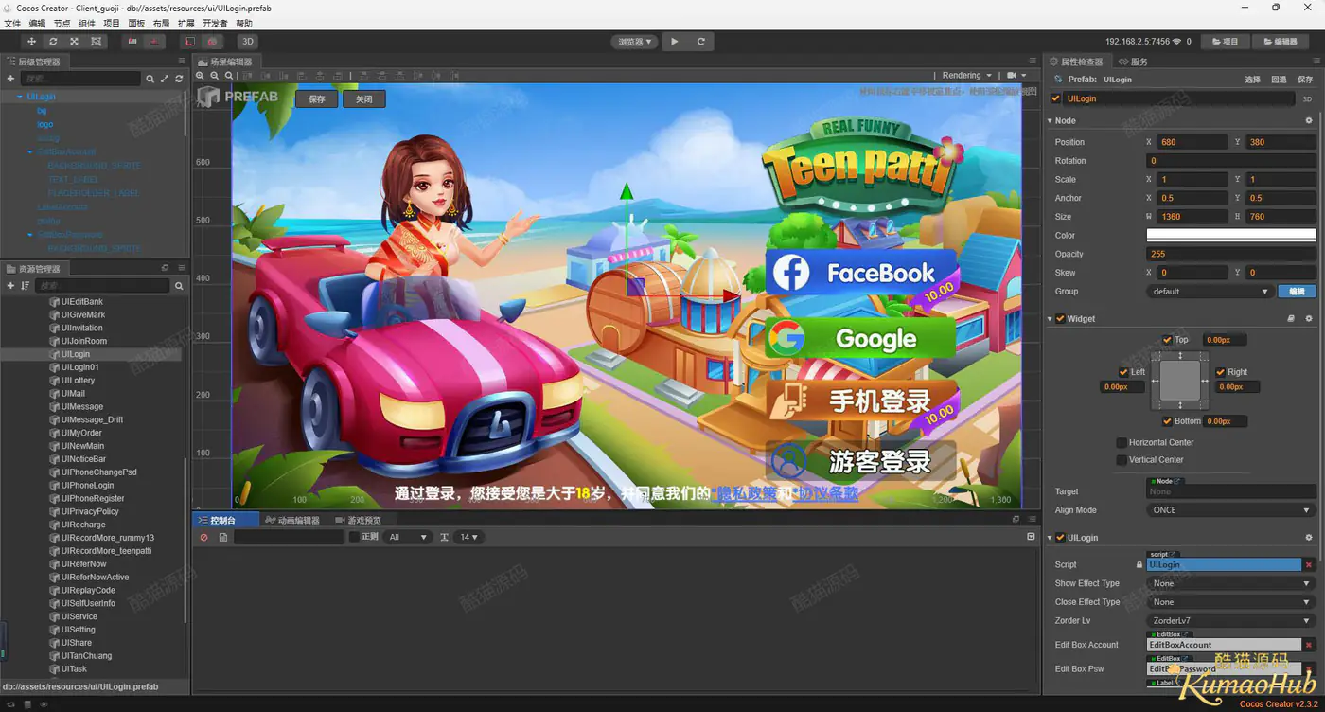Refresh the hierarchy panel
This screenshot has height=712, width=1325.
(178, 79)
